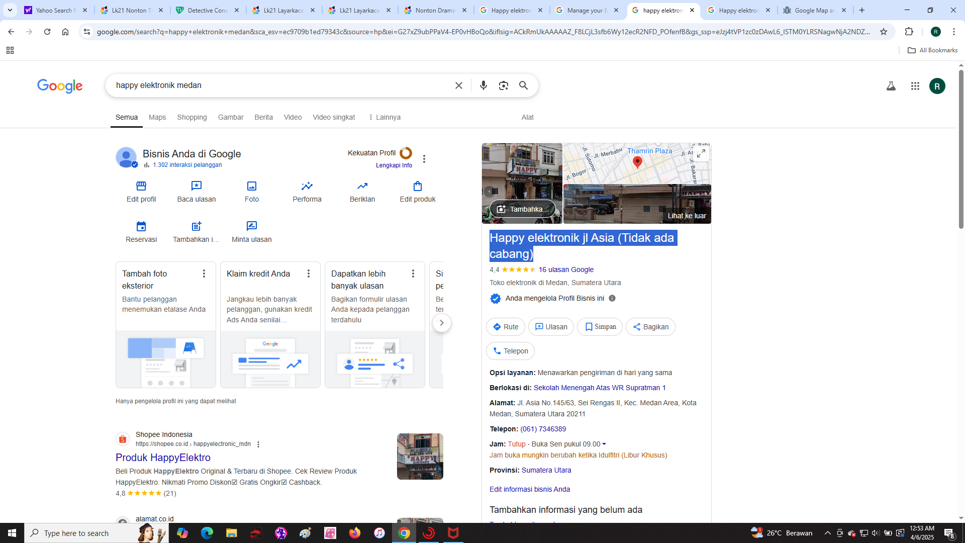
Task: Open three-dot menu on Tambah foto eksterior card
Action: [204, 274]
